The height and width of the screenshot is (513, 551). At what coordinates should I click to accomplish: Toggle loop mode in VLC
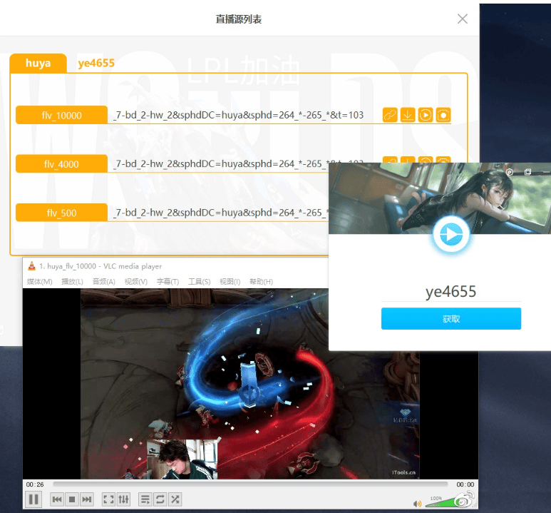tap(160, 499)
